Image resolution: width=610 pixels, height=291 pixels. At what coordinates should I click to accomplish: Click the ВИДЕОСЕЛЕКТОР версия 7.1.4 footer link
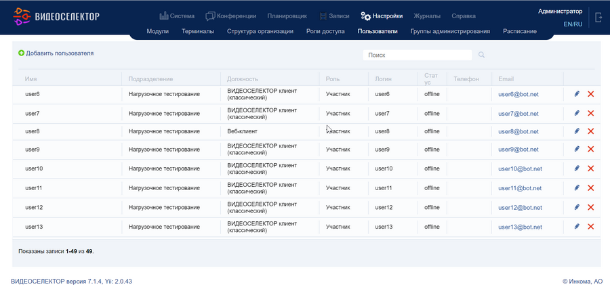click(x=71, y=282)
